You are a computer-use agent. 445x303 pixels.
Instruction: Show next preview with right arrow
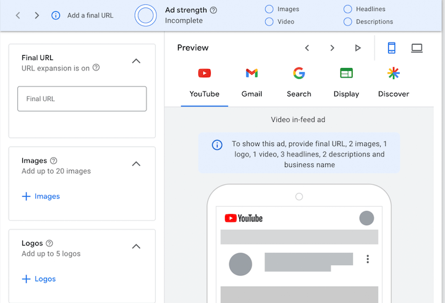(332, 48)
